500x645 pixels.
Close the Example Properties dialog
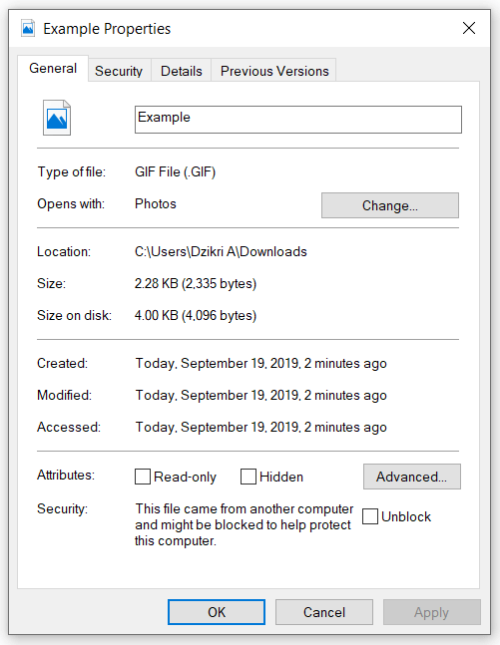(469, 28)
